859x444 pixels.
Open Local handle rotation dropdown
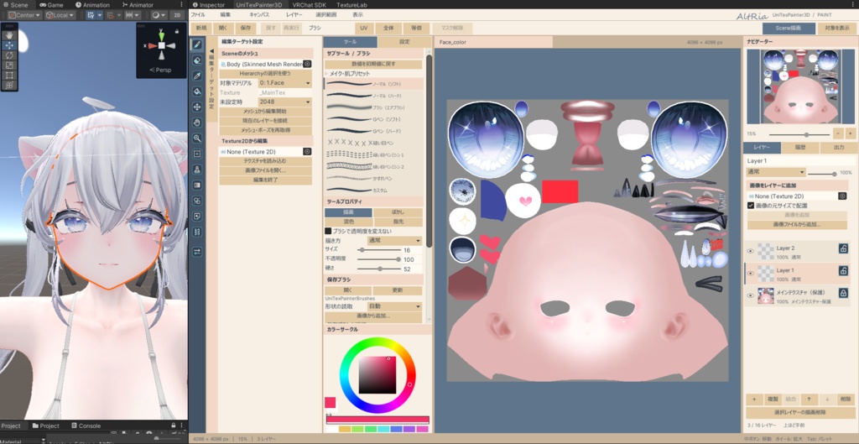click(x=60, y=15)
